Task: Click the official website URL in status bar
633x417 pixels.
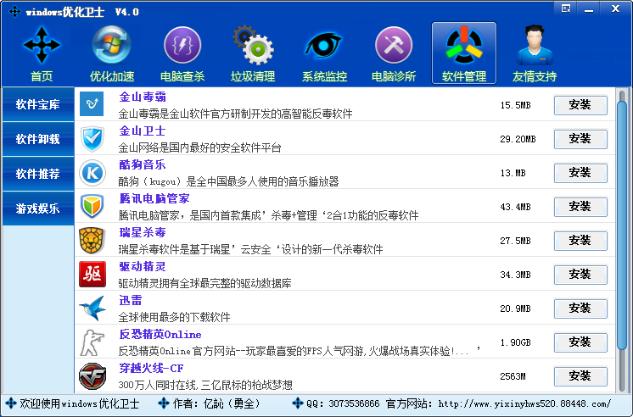Action: tap(524, 403)
